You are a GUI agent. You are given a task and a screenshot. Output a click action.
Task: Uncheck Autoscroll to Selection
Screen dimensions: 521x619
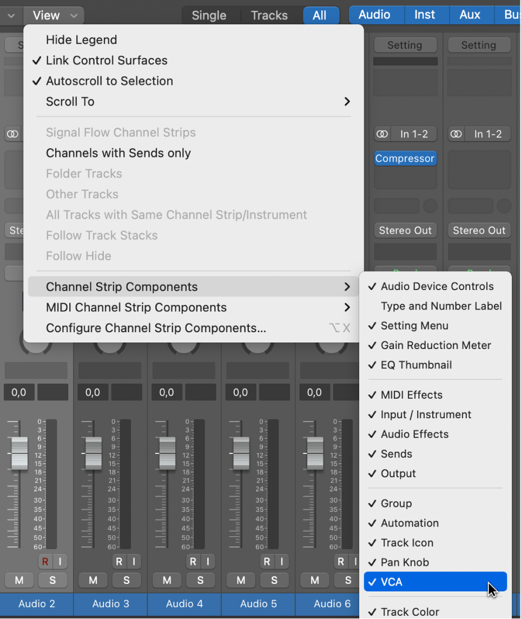(193, 81)
